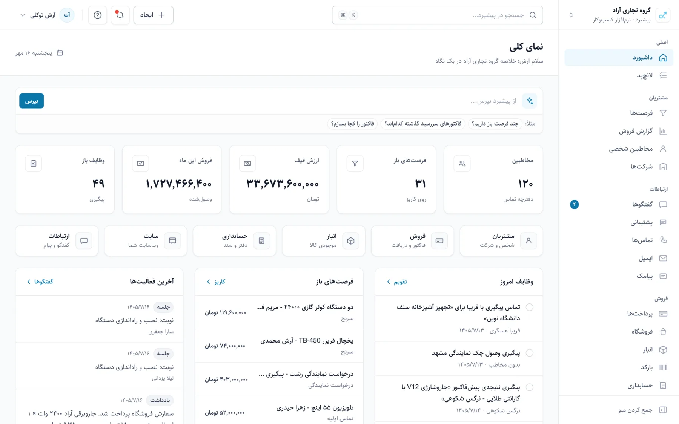
Task: Pick the suggestion چند فرصت باز داریم؟
Action: [495, 124]
